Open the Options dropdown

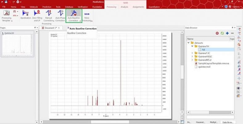[237, 7]
